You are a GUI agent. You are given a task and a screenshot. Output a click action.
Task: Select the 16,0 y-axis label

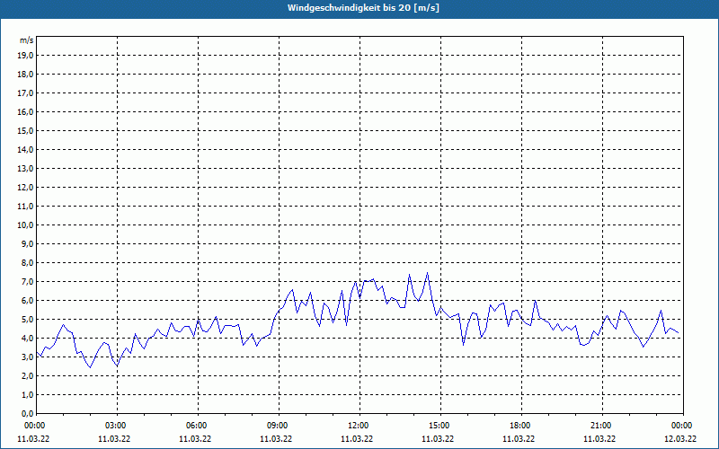25,111
